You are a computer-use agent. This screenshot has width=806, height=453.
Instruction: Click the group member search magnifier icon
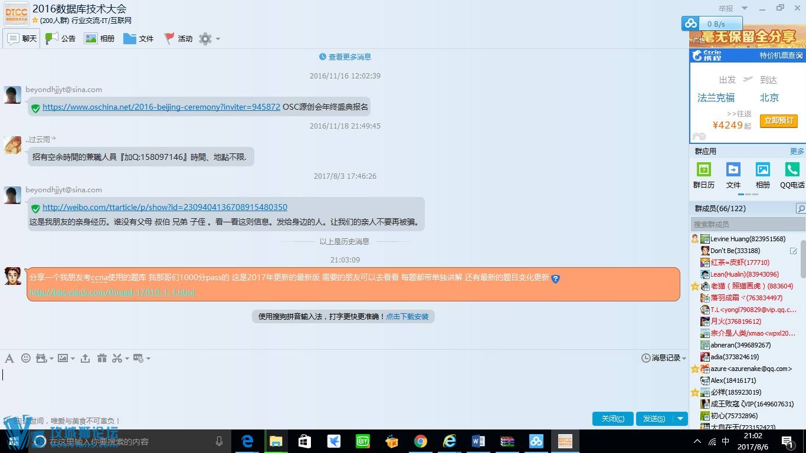pos(800,209)
